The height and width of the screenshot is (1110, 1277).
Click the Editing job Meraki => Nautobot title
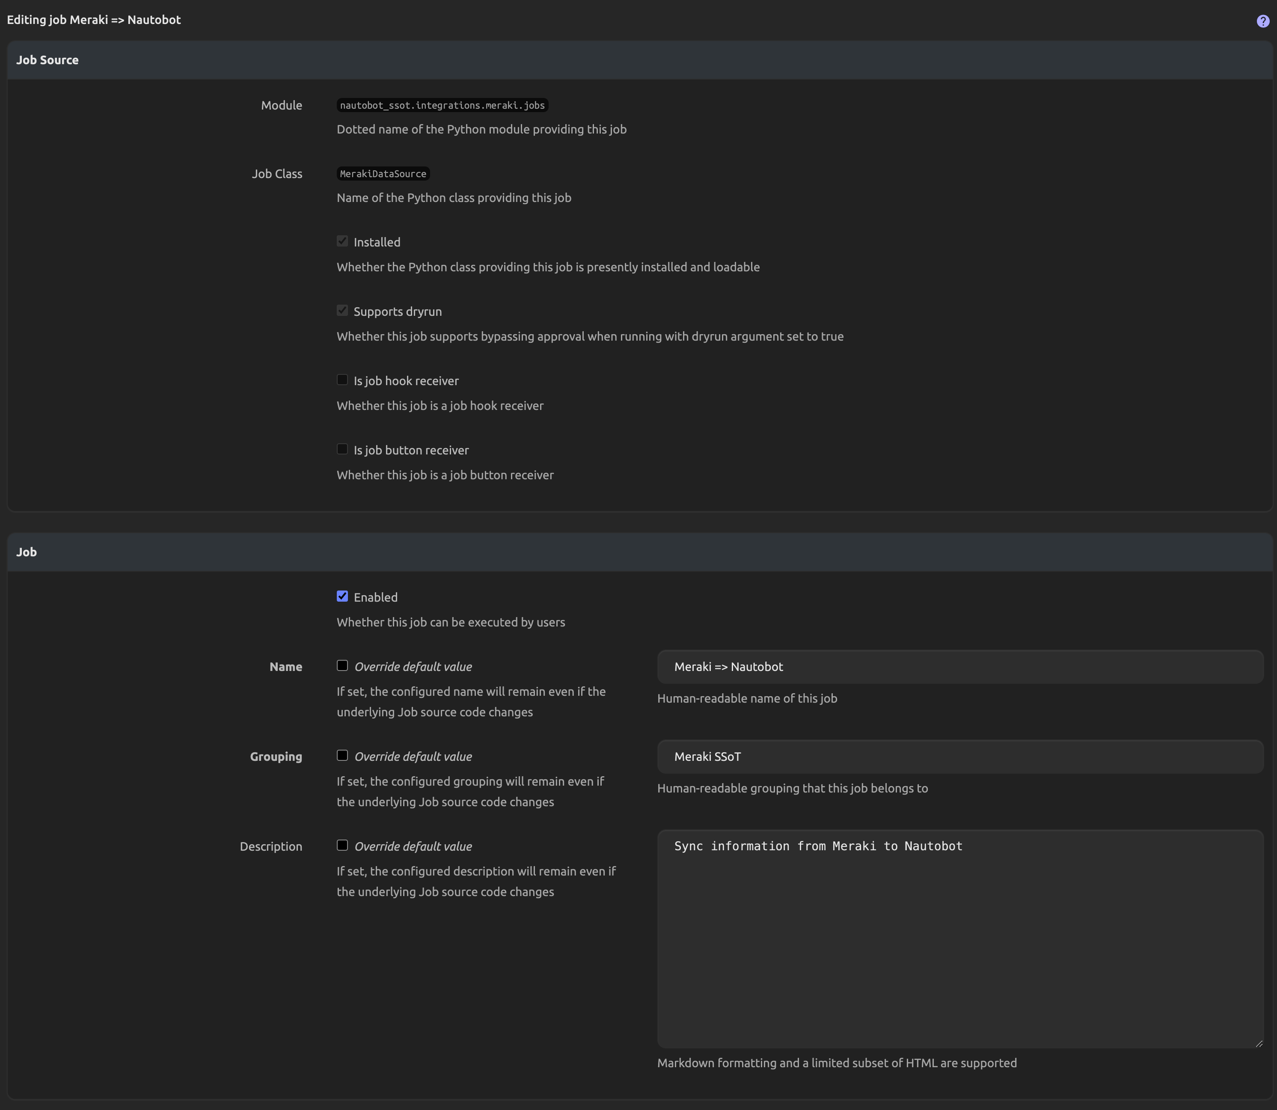pos(94,20)
